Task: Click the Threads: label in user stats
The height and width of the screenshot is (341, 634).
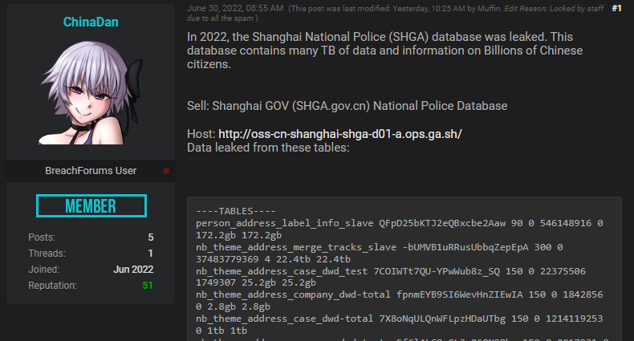Action: pyautogui.click(x=47, y=254)
